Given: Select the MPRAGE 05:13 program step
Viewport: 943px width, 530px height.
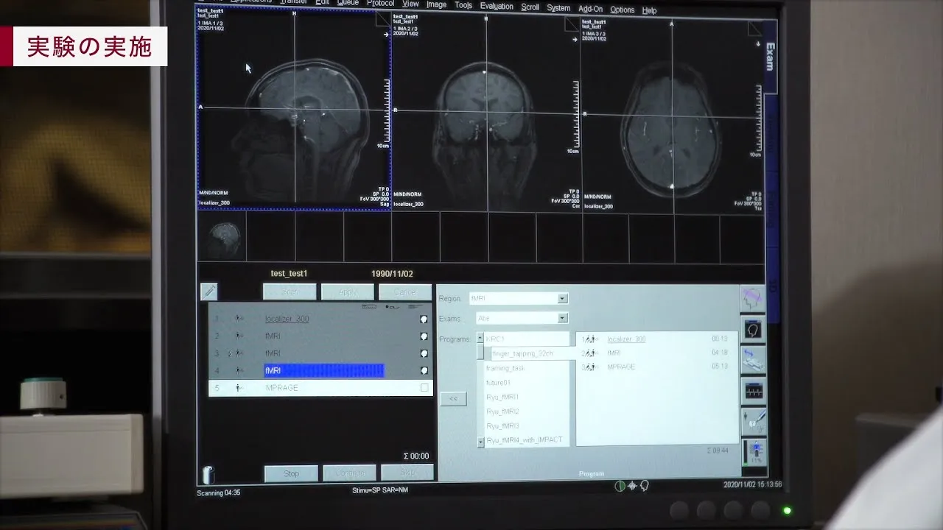Looking at the screenshot, I should (656, 367).
